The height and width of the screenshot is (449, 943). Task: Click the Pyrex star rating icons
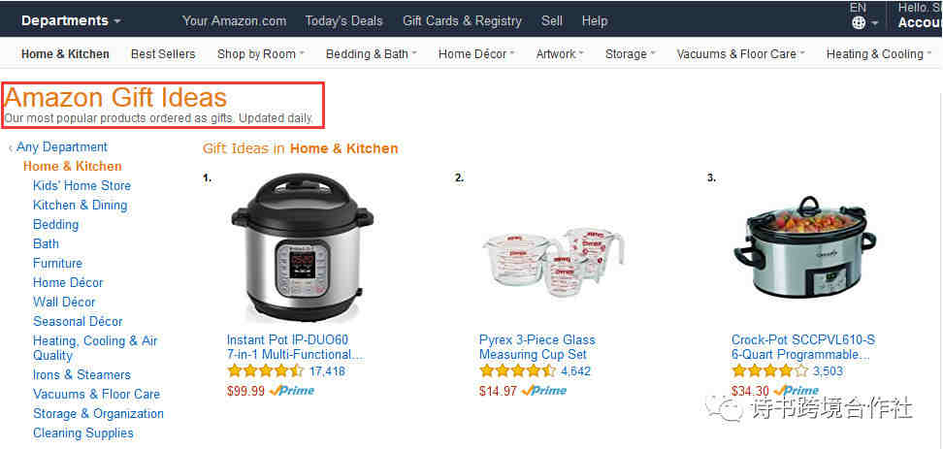(x=518, y=370)
